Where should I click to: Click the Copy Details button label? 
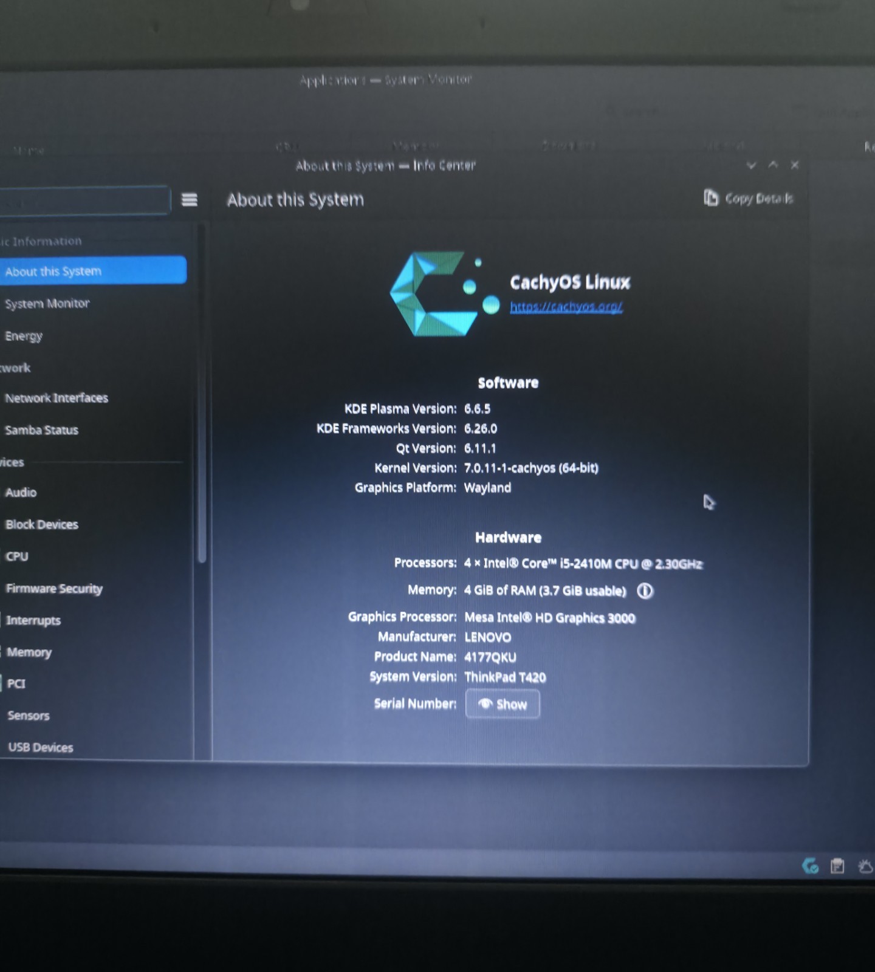[759, 199]
